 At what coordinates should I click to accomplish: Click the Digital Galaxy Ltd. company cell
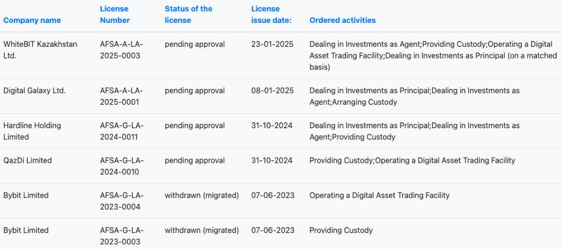click(35, 90)
